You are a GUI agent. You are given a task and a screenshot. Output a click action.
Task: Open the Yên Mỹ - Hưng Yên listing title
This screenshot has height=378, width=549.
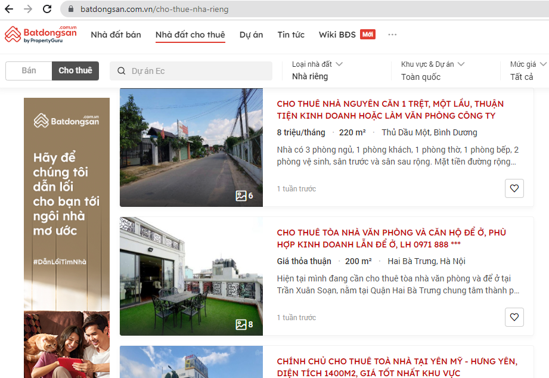point(396,367)
